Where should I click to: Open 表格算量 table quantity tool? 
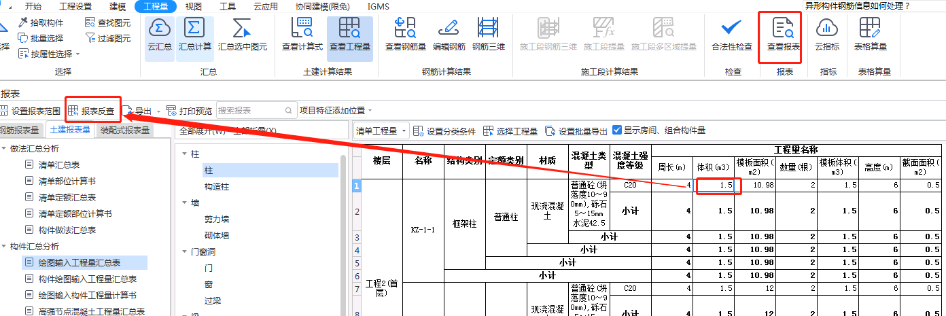pos(870,35)
